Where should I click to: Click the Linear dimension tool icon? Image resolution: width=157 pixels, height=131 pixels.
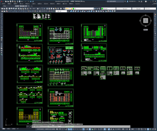pyautogui.click(x=10, y=11)
